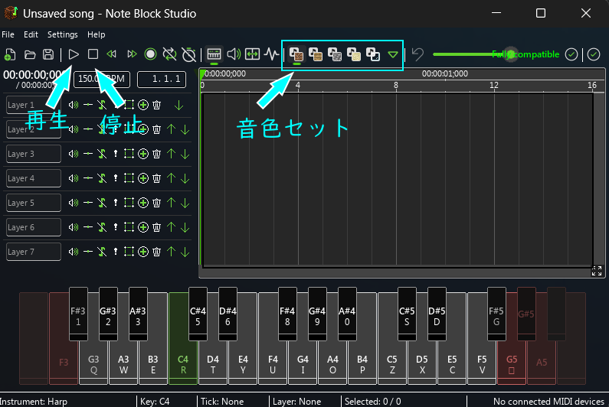609x407 pixels.
Task: Toggle looping icon in the toolbar
Action: pyautogui.click(x=170, y=54)
